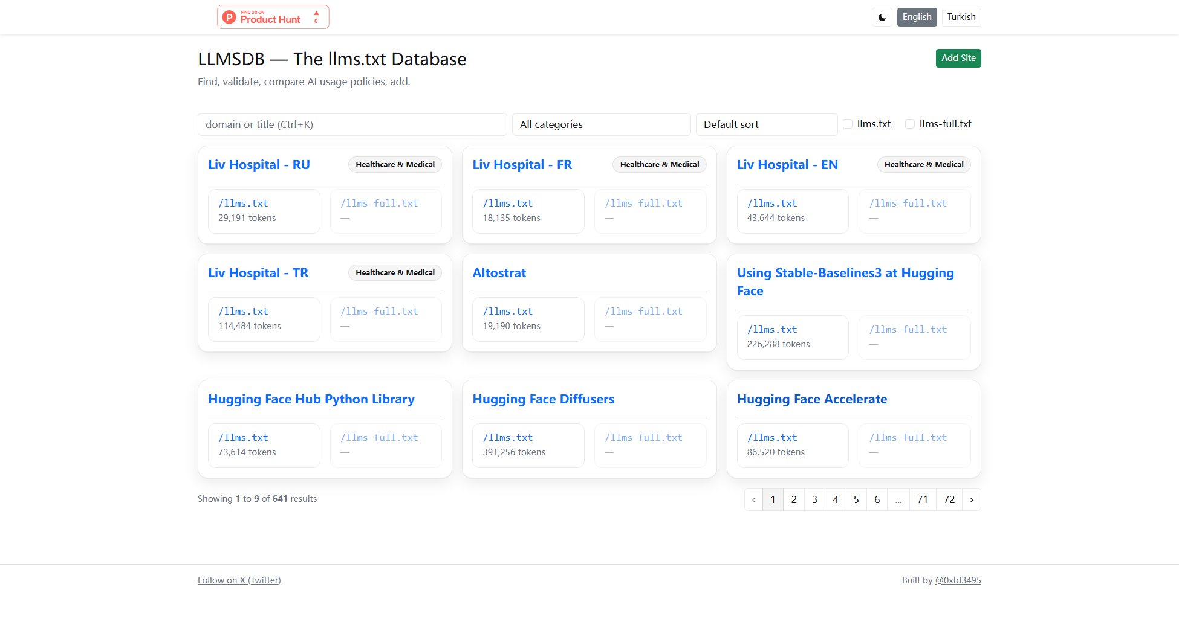Click /llms-full.txt box in Liv Hospital - TR card
Viewport: 1179px width, 622px height.
386,319
